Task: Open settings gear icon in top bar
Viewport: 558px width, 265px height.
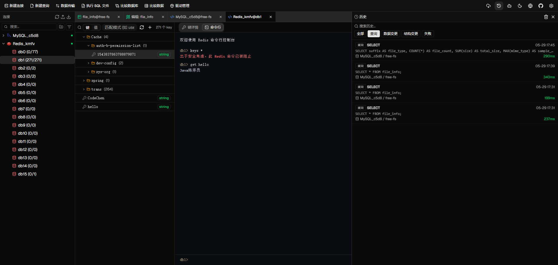Action: 551,6
